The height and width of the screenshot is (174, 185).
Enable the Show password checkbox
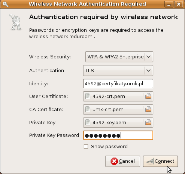point(86,147)
